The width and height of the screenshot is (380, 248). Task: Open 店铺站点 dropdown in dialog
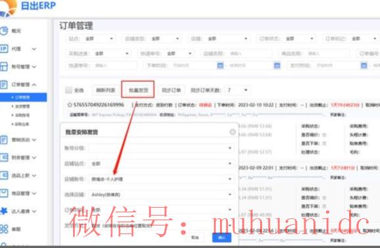(161, 164)
